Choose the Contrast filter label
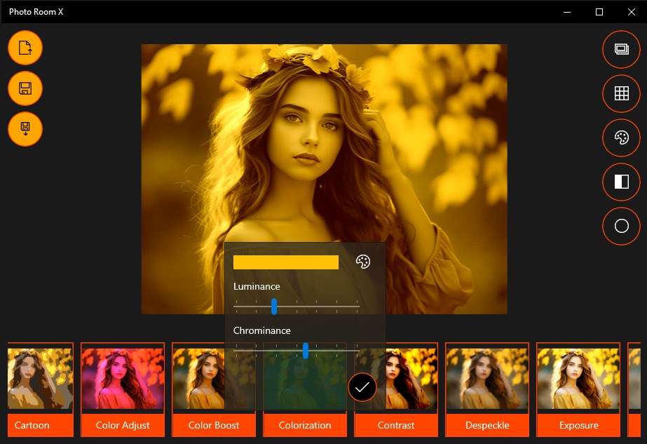This screenshot has width=647, height=444. coord(396,425)
